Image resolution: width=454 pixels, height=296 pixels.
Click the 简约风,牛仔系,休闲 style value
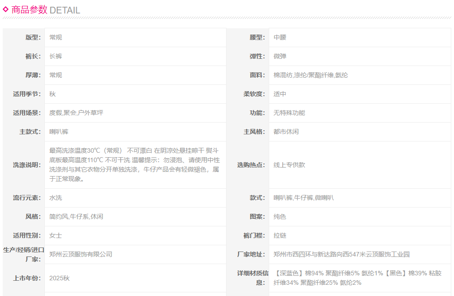coord(76,216)
